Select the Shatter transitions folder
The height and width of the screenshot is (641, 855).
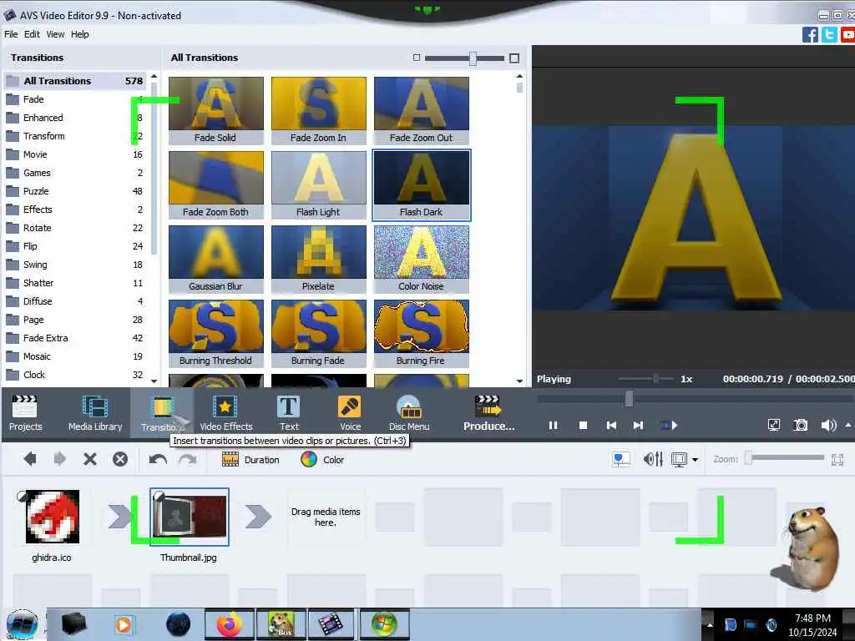coord(75,283)
